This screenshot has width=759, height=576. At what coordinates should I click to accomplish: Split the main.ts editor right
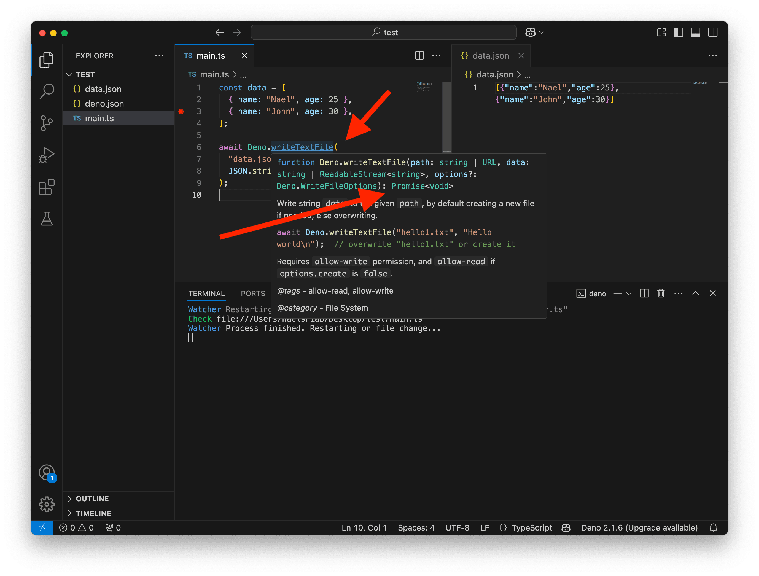click(419, 56)
